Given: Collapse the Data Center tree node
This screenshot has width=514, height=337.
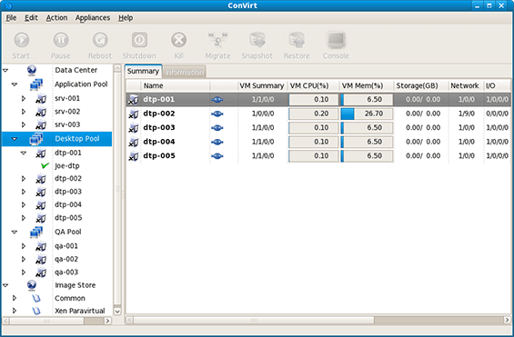Looking at the screenshot, I should click(5, 70).
